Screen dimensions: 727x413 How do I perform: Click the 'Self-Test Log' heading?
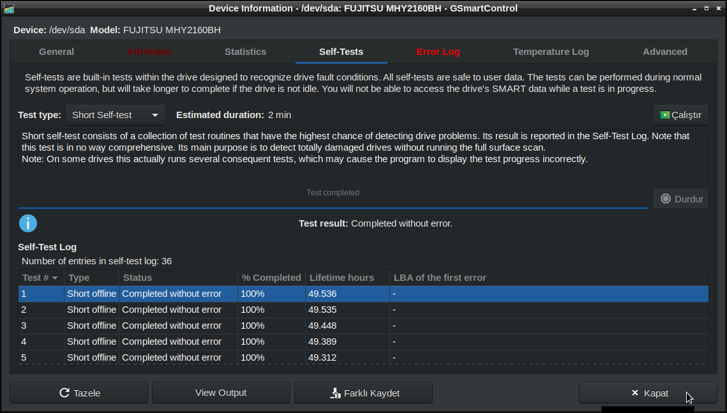[x=47, y=247]
